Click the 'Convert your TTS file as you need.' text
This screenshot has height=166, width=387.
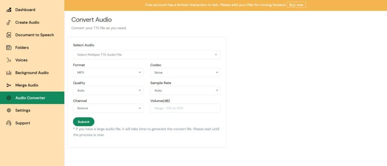pyautogui.click(x=99, y=28)
